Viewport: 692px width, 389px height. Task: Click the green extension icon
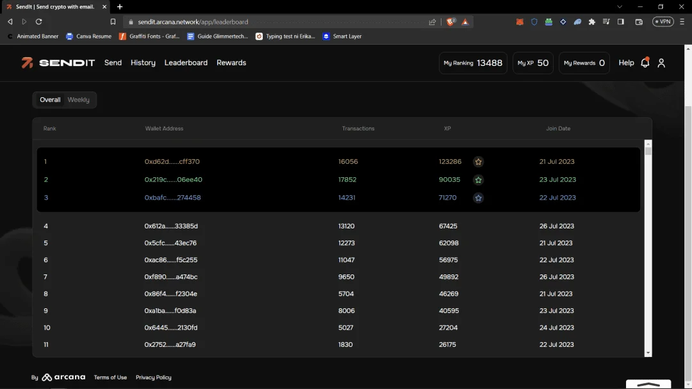click(x=548, y=22)
